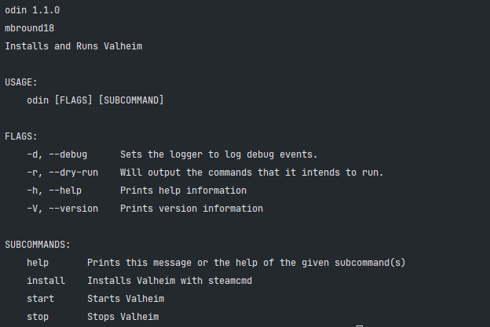This screenshot has height=327, width=490.
Task: Click the '-V, --version' flag
Action: [x=63, y=209]
